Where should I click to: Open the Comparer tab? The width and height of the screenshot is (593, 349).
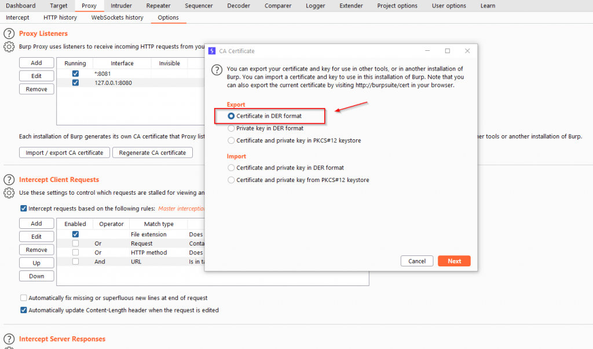[x=278, y=6]
